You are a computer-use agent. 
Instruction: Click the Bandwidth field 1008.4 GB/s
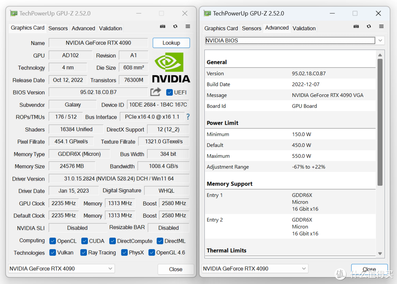coord(164,166)
